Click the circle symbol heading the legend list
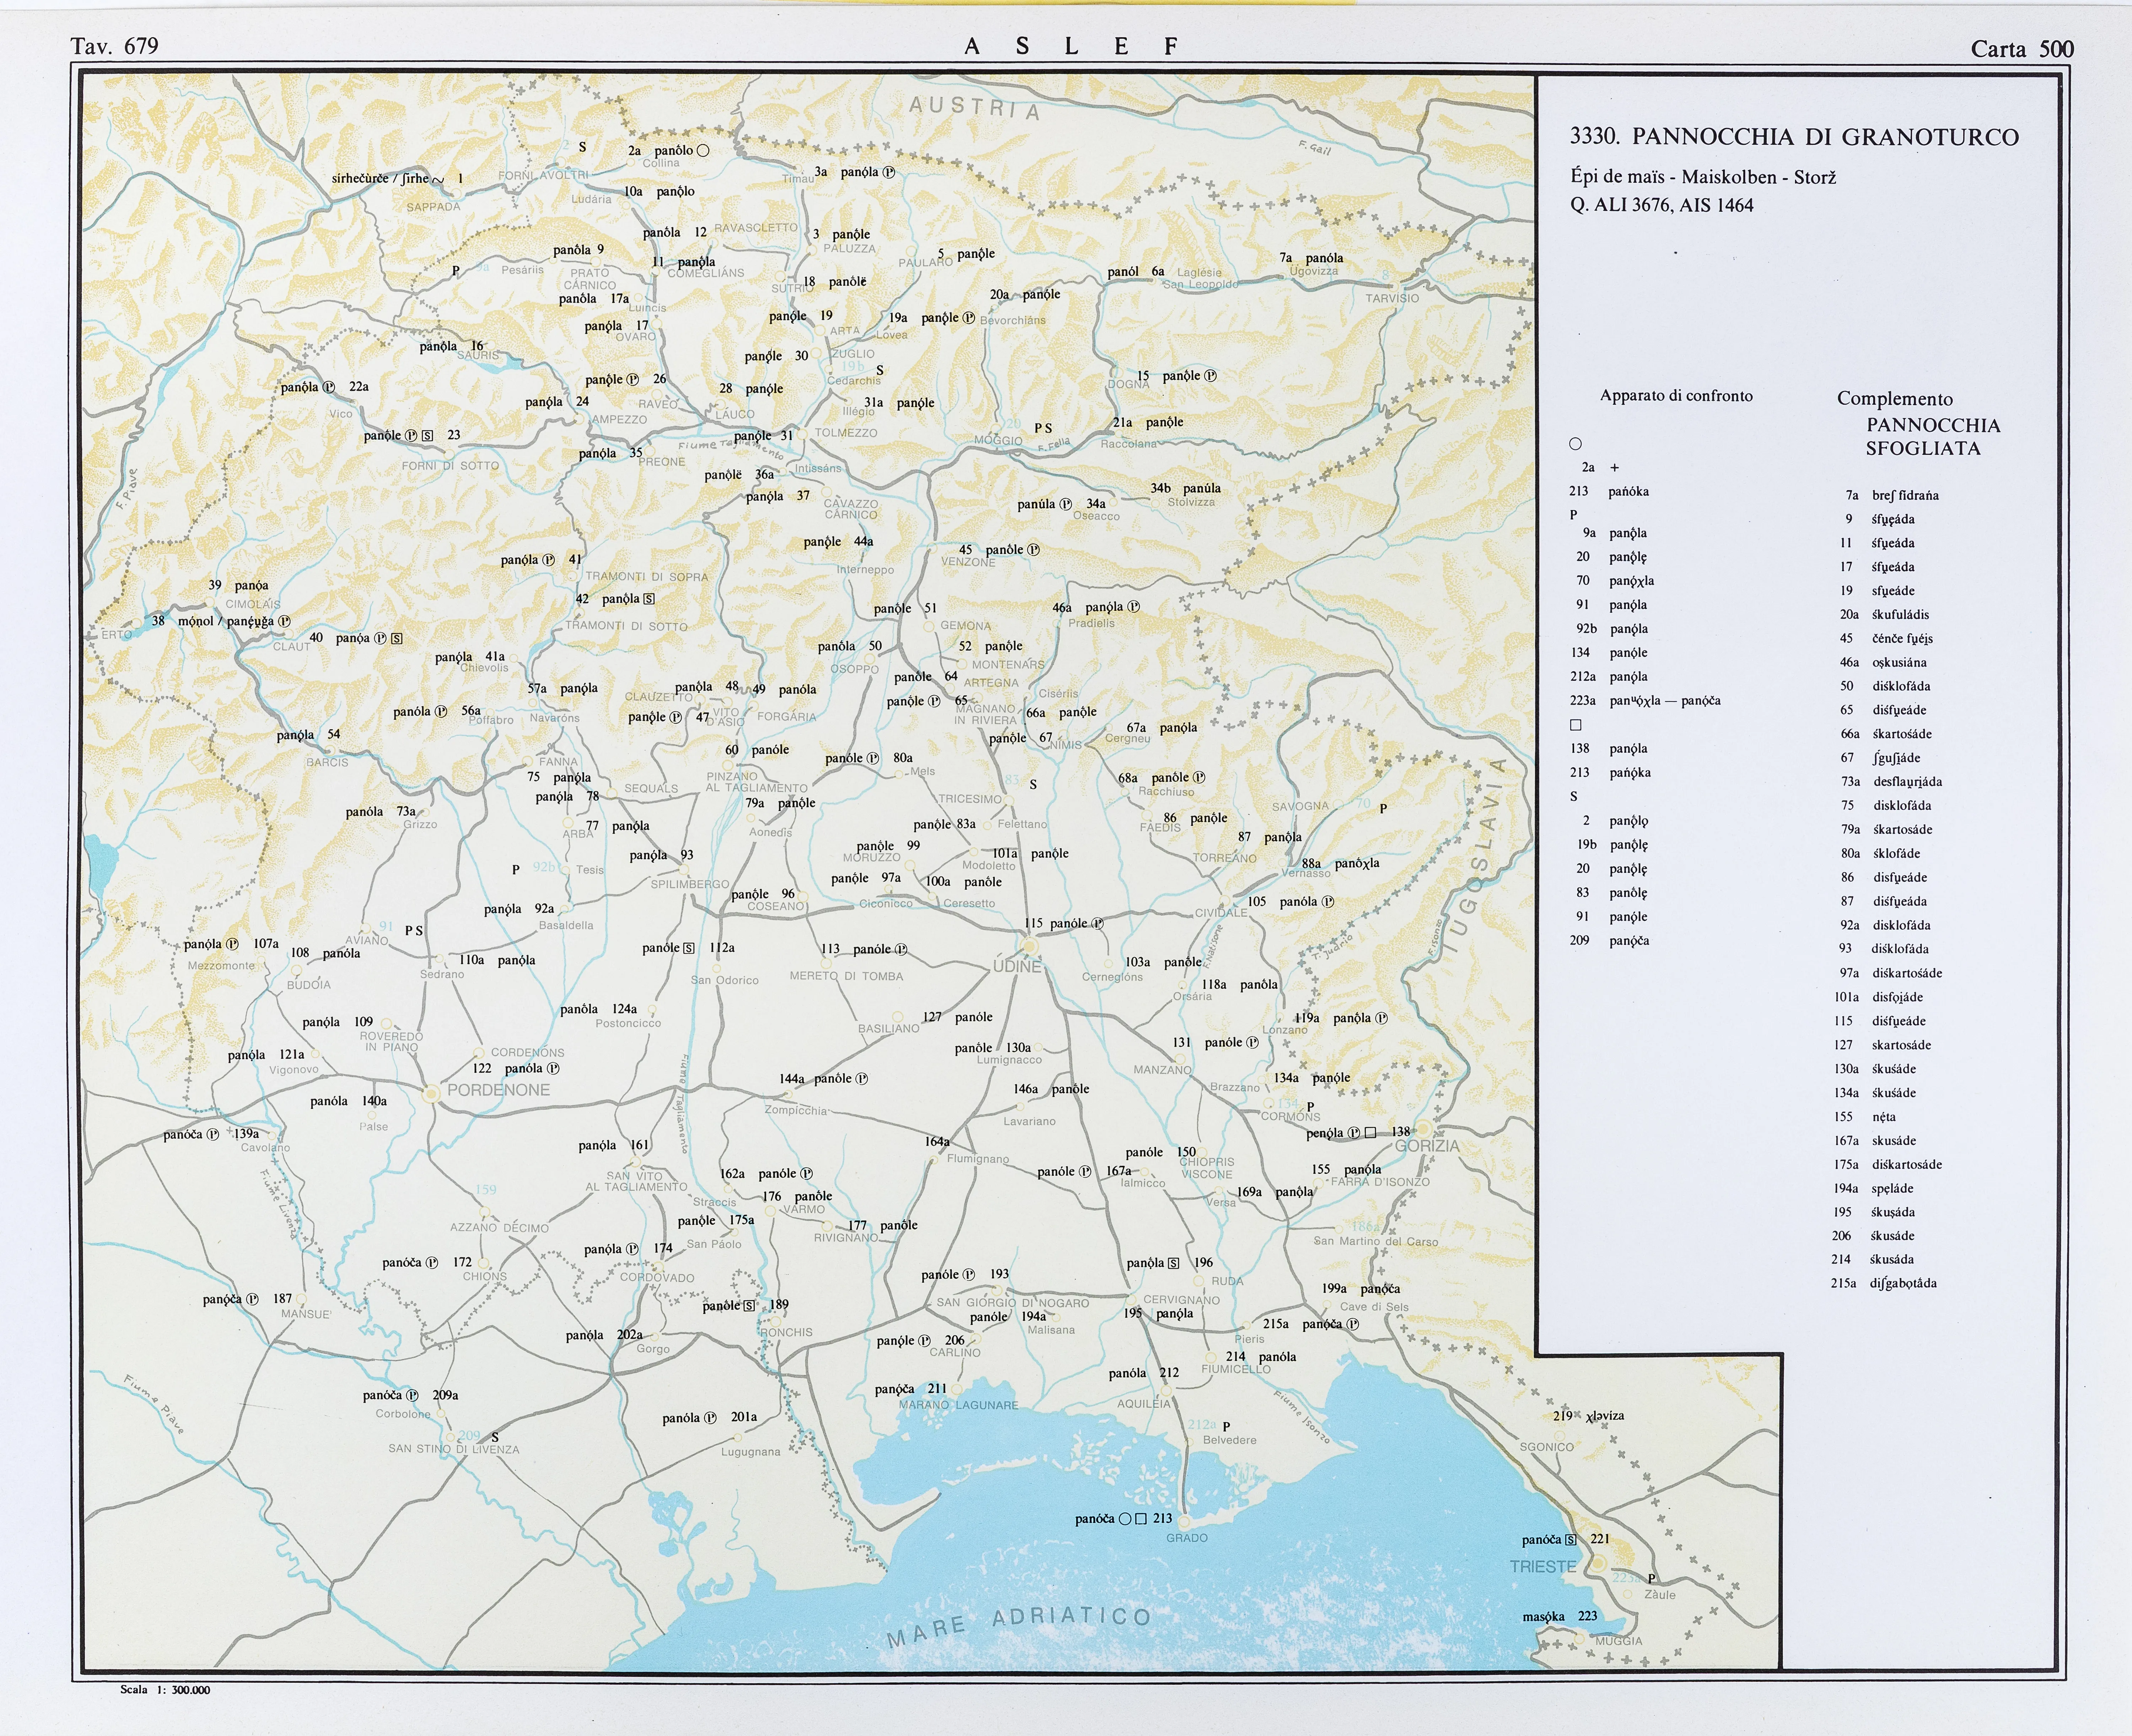The image size is (2132, 1736). (x=1575, y=444)
